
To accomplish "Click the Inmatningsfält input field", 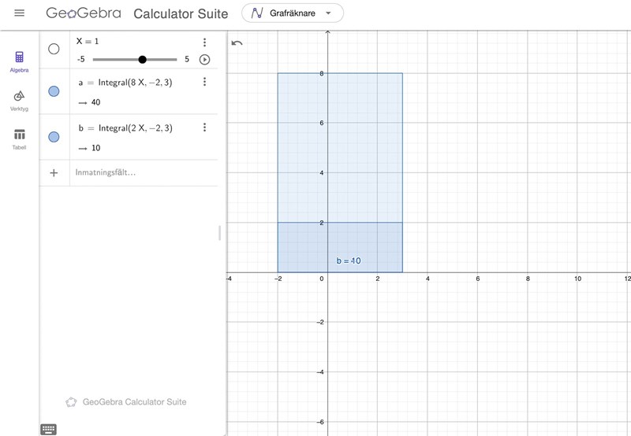I will pos(142,172).
